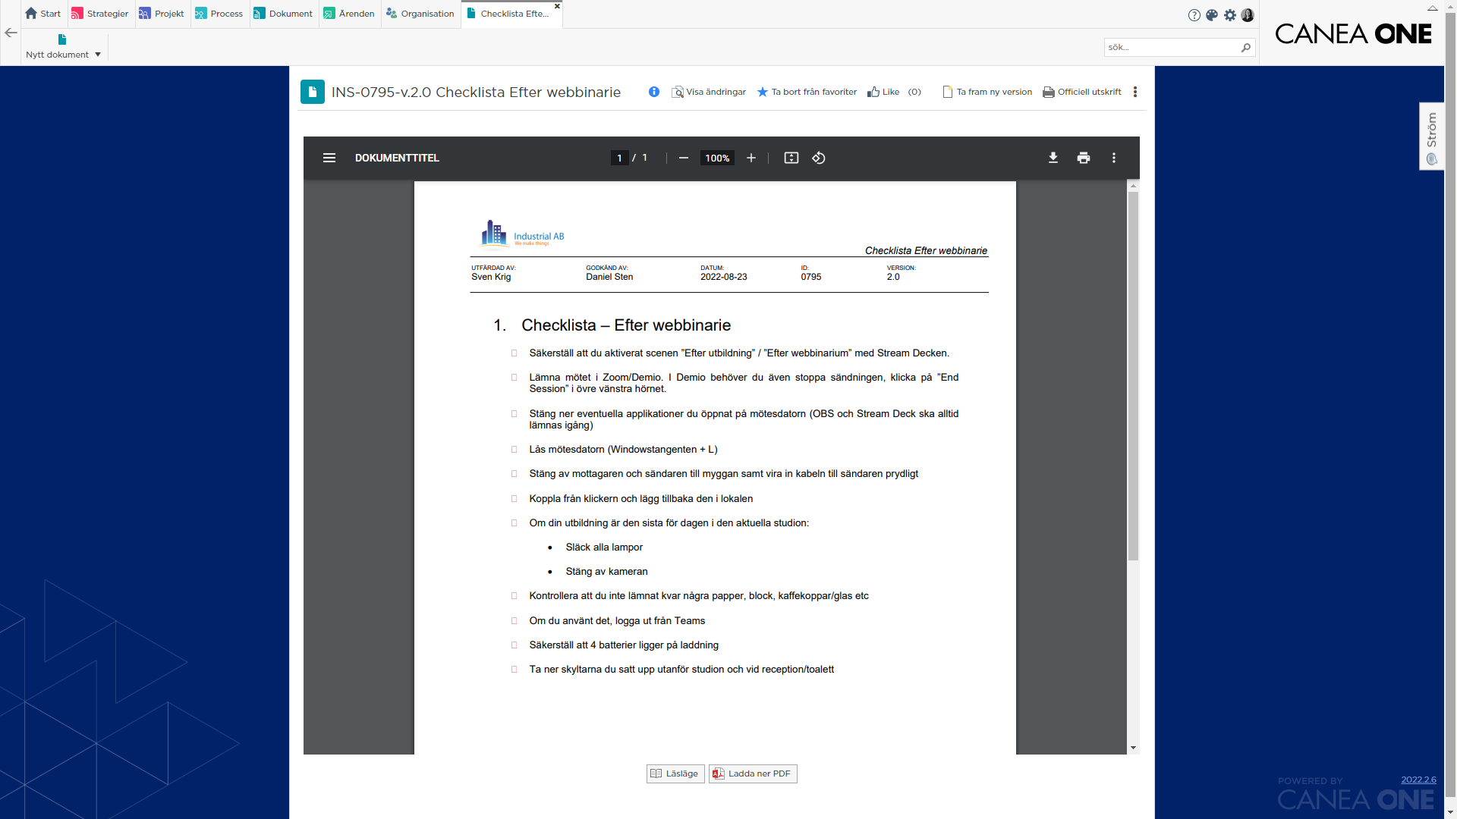
Task: Click the user profile avatar in top right
Action: [1248, 14]
